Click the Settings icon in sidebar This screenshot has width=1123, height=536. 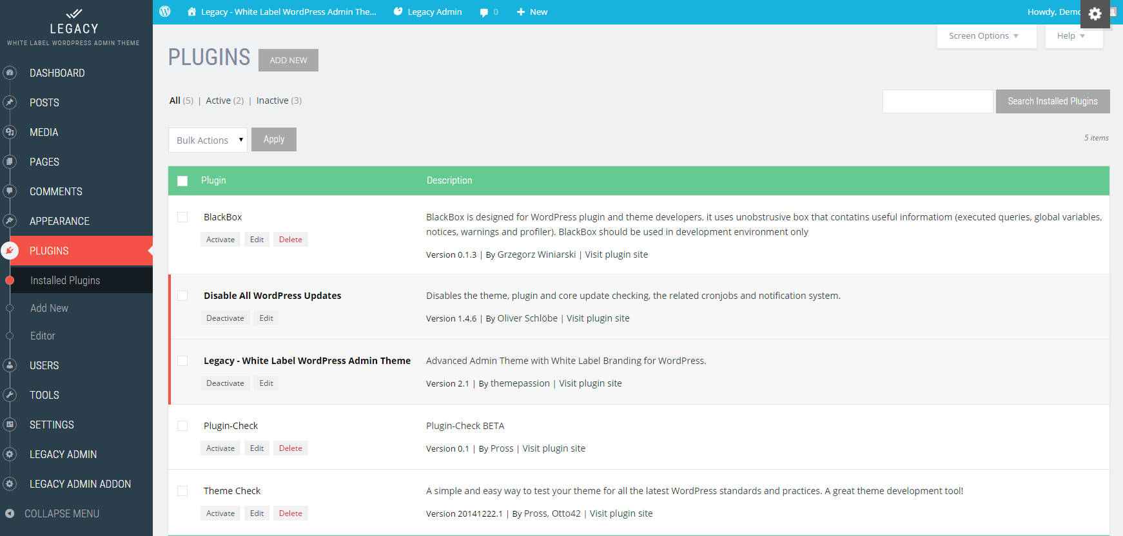pyautogui.click(x=10, y=425)
